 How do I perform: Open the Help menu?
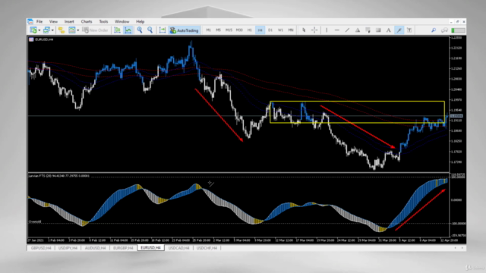[x=140, y=22]
